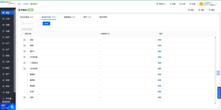Click the 删除 delete icon
Screen dimensions: 221x110
[210, 10]
